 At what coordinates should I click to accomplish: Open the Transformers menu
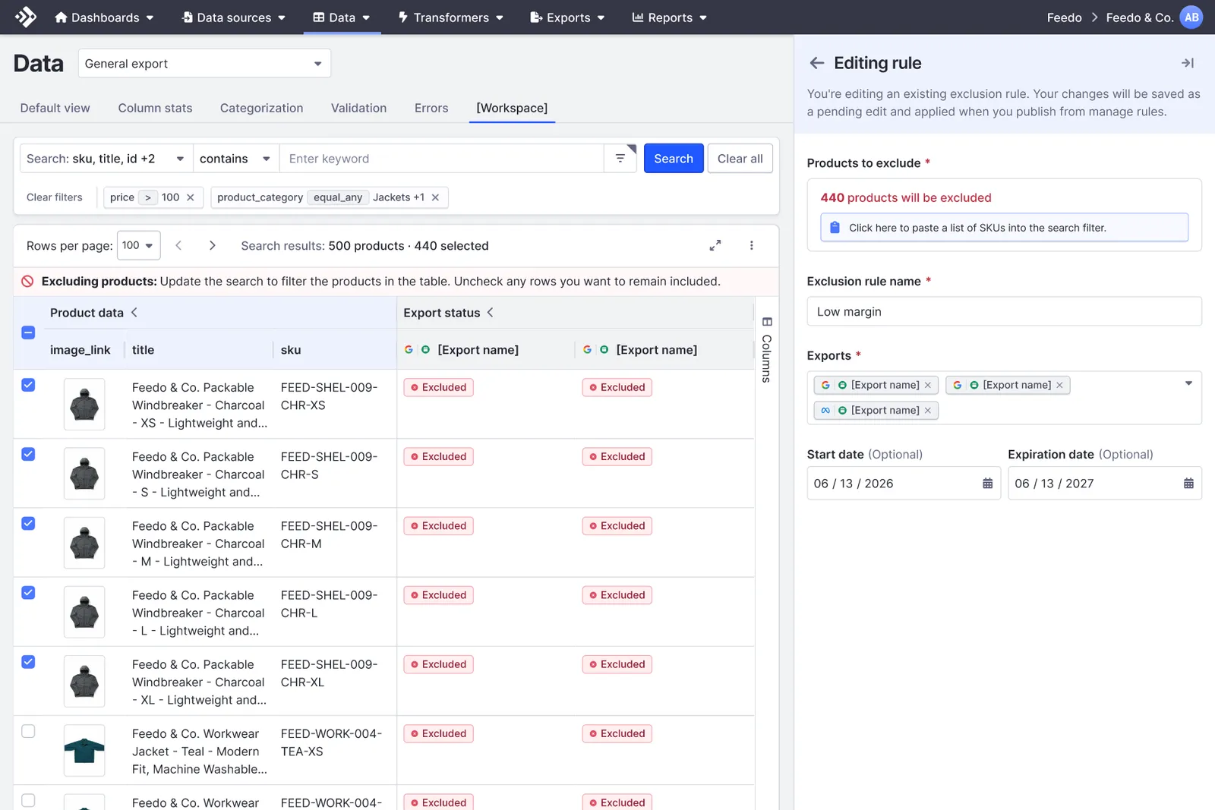click(x=450, y=17)
